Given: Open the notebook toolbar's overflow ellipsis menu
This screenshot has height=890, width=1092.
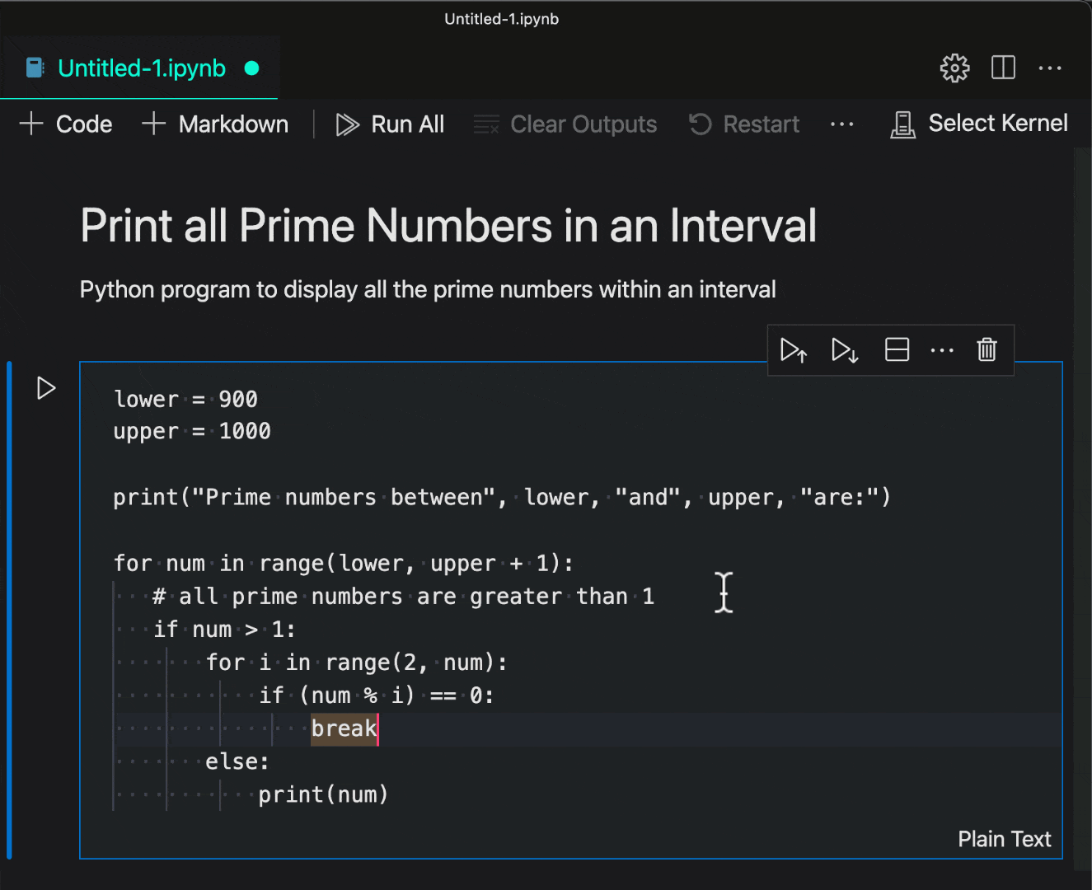Looking at the screenshot, I should pyautogui.click(x=841, y=124).
